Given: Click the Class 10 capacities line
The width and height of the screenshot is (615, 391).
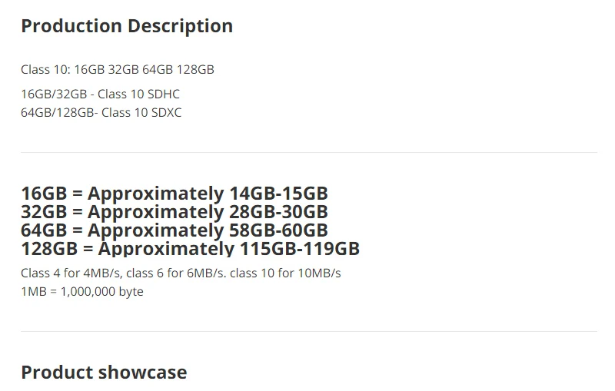Looking at the screenshot, I should 118,69.
